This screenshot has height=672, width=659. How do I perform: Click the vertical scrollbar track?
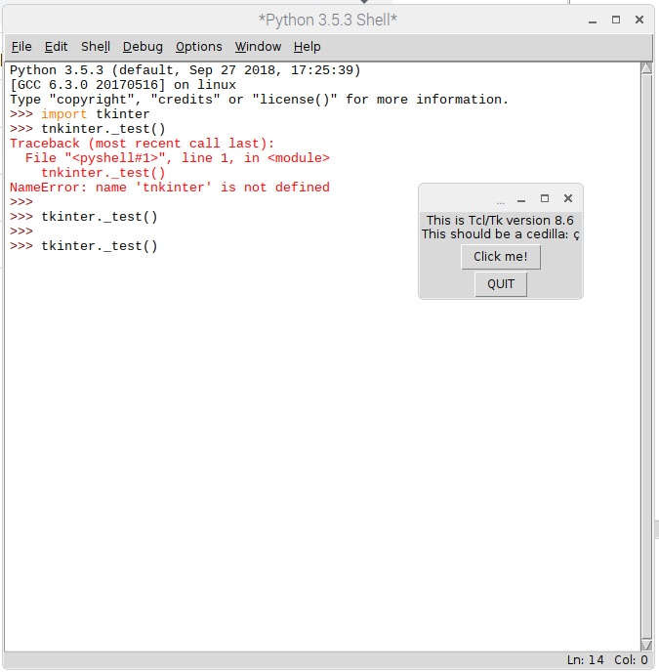[646, 357]
